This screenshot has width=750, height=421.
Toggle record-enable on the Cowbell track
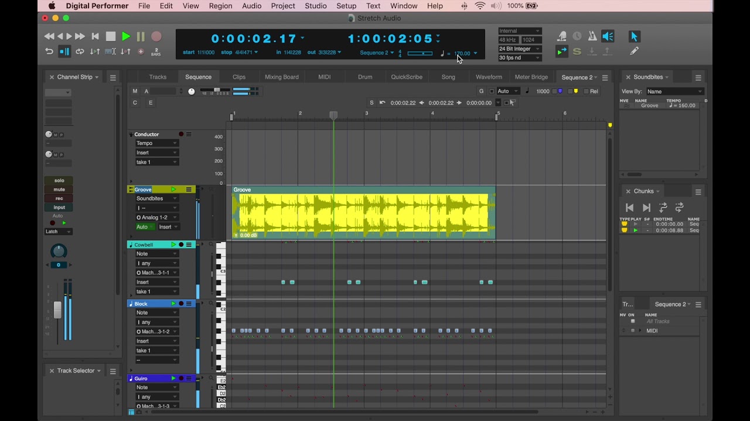click(181, 245)
